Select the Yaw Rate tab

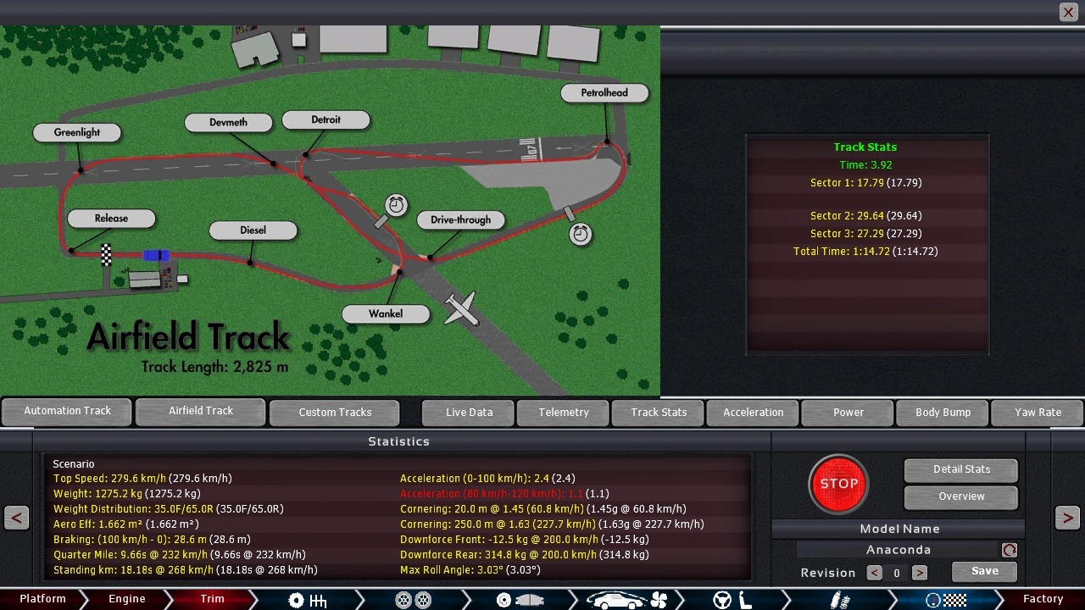pos(1038,412)
